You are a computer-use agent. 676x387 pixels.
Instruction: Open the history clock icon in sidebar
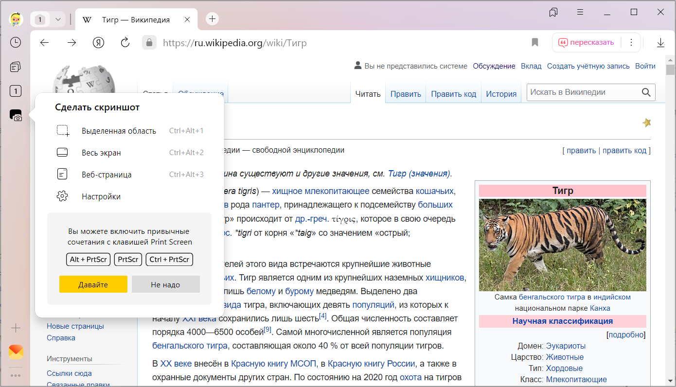click(x=16, y=42)
